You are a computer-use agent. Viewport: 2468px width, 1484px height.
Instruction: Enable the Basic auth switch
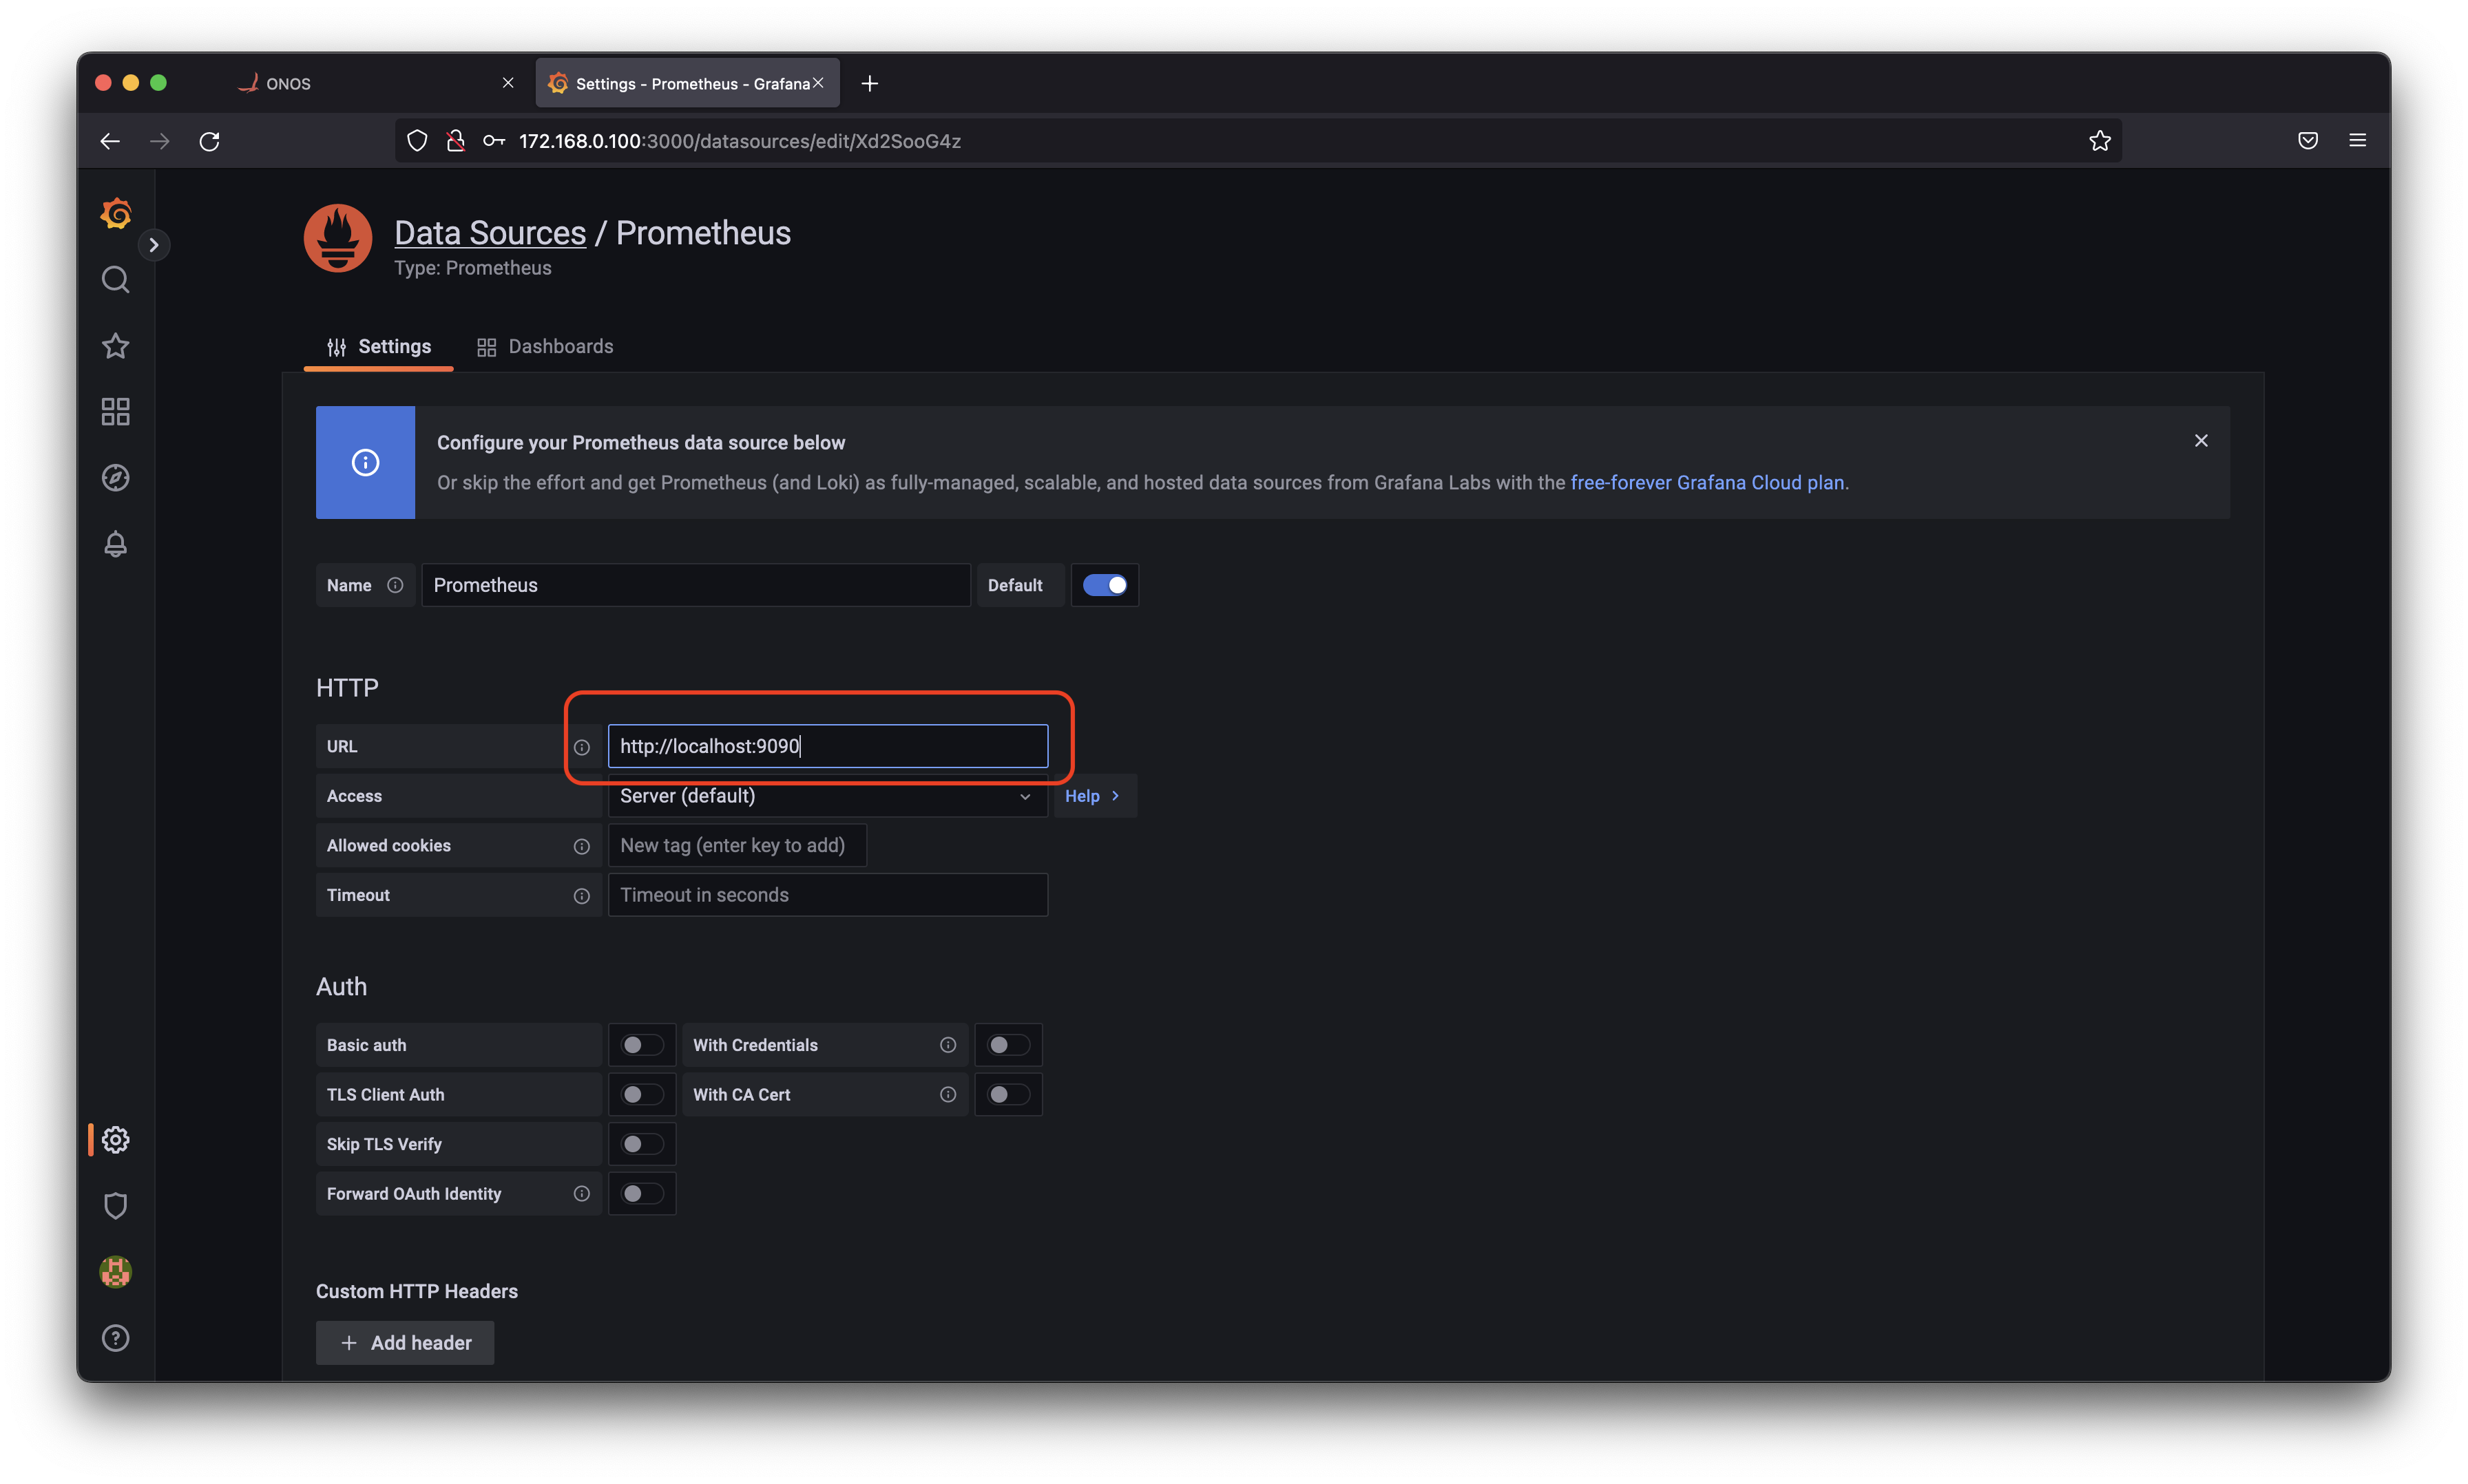pyautogui.click(x=641, y=1045)
